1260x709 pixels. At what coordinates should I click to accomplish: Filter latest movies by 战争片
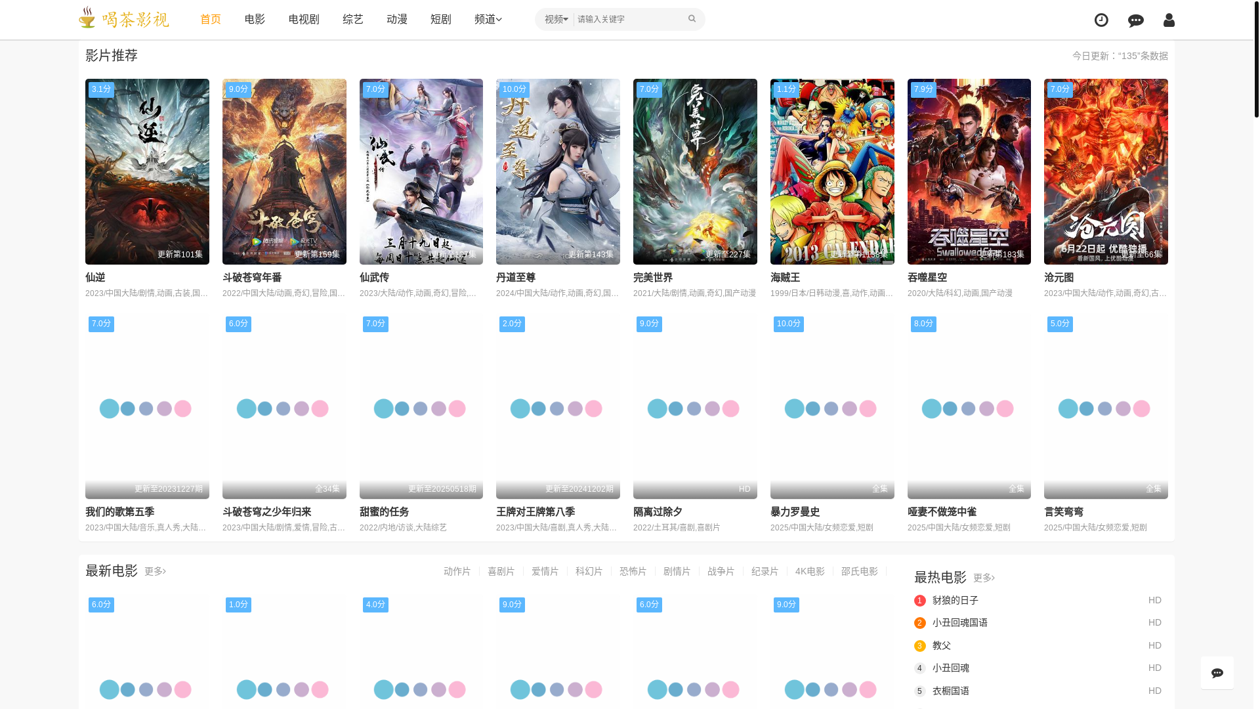721,572
